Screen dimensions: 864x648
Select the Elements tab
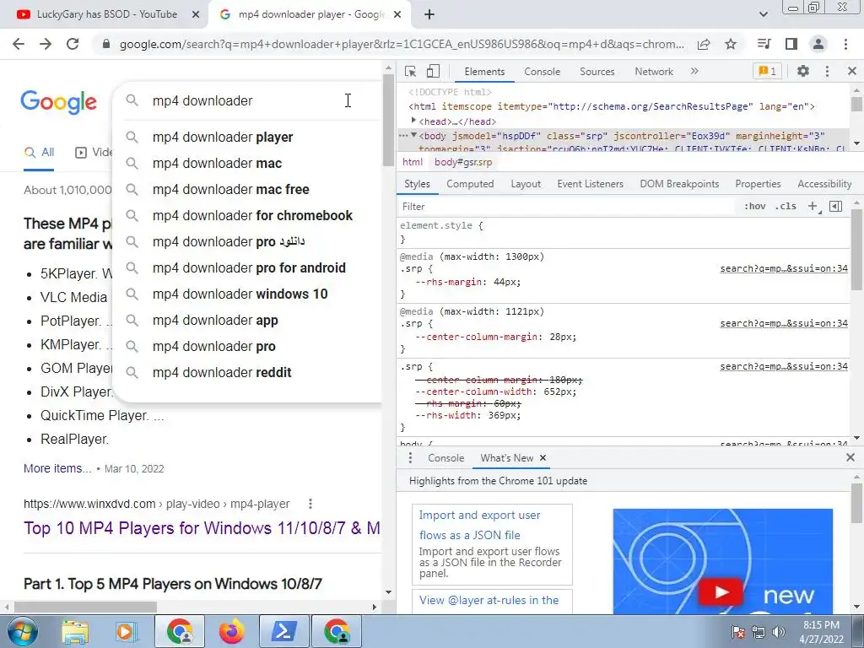point(484,72)
